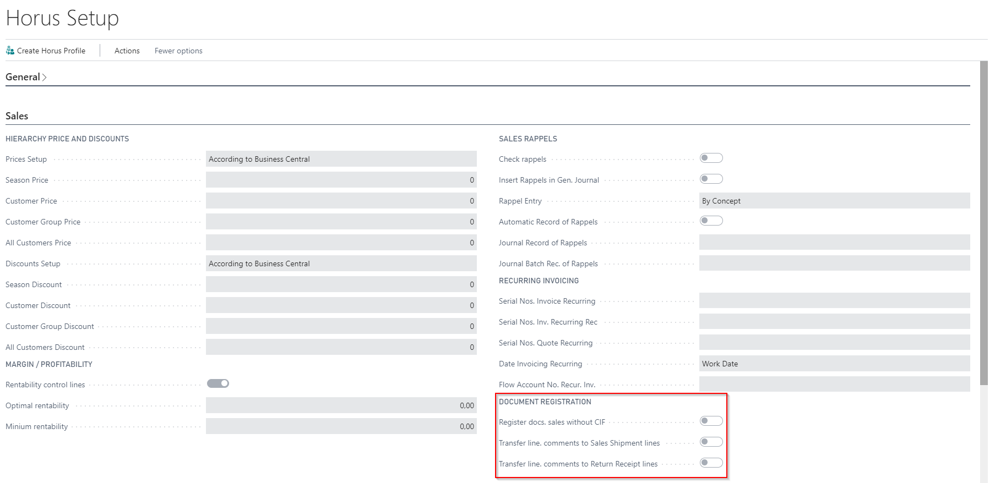Click Serial Nos. Inv. Recurring Rec field
Screen dimensions: 995x483
click(x=835, y=322)
